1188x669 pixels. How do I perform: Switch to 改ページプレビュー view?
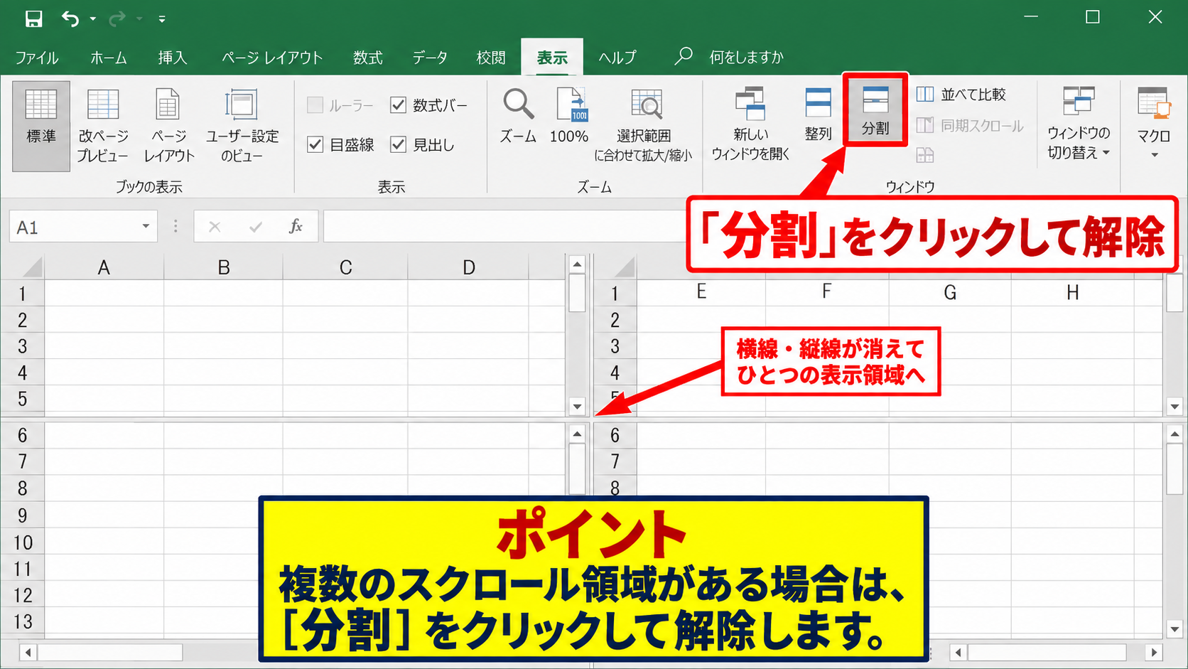103,126
